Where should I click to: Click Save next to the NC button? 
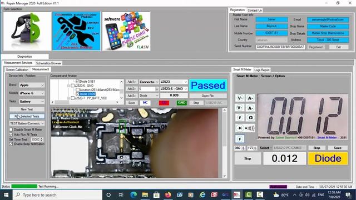click(x=131, y=103)
